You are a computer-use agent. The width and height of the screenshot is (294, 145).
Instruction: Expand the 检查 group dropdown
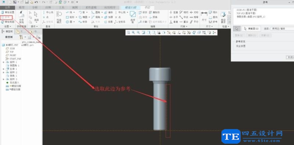(226, 26)
